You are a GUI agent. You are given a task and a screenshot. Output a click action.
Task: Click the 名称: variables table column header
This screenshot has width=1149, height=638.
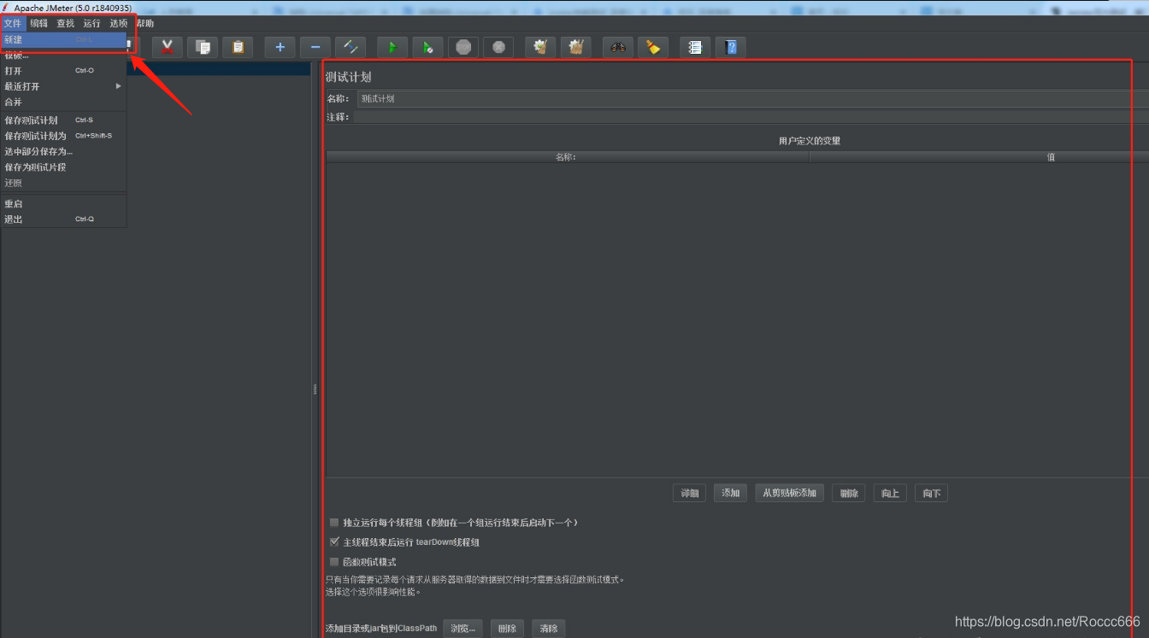[568, 157]
